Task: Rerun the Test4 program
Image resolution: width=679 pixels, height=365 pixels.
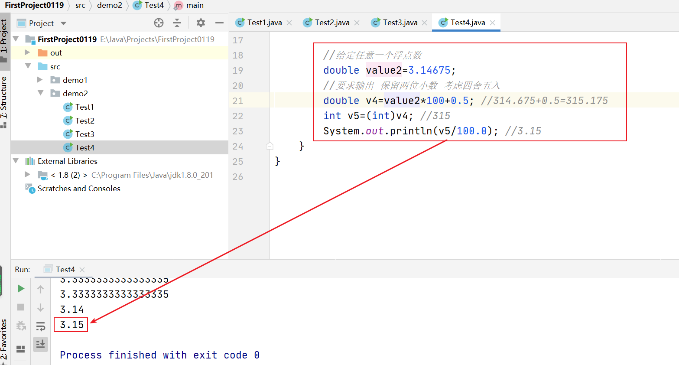Action: (20, 288)
